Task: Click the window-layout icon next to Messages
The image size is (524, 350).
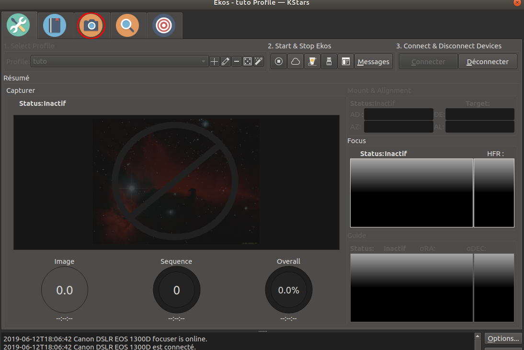Action: pyautogui.click(x=345, y=61)
